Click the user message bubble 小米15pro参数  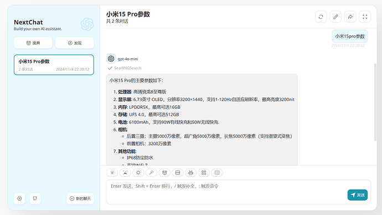pyautogui.click(x=349, y=37)
